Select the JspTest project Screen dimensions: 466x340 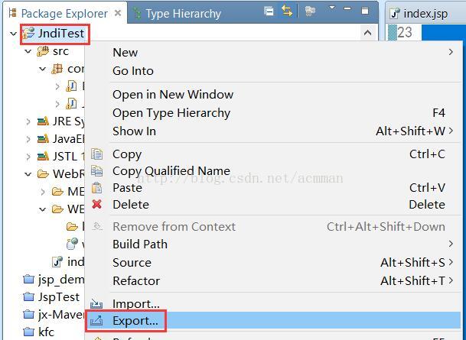point(51,297)
